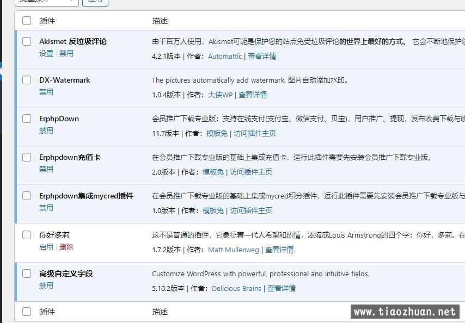The width and height of the screenshot is (465, 323).
Task: Click the 5.10.2版本 text
Action: coord(168,288)
